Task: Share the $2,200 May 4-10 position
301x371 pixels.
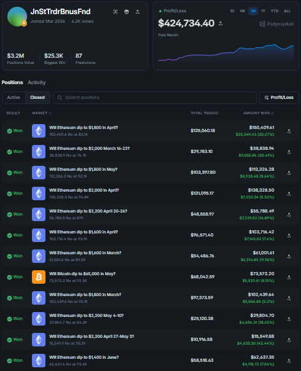Action: click(289, 319)
